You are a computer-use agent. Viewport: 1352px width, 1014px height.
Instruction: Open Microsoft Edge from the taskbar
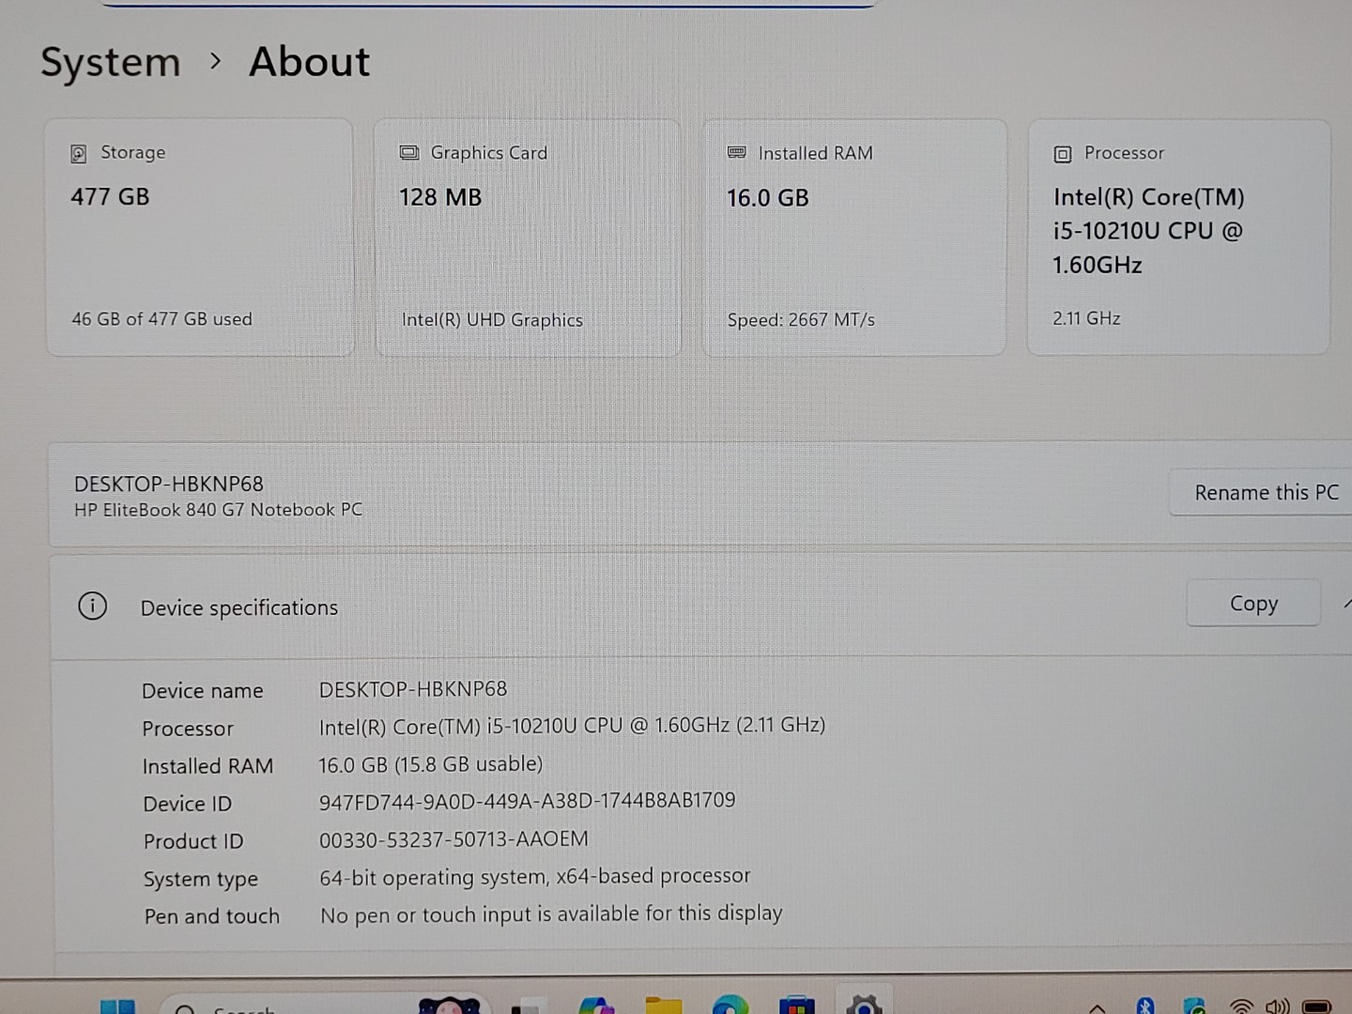point(730,1006)
